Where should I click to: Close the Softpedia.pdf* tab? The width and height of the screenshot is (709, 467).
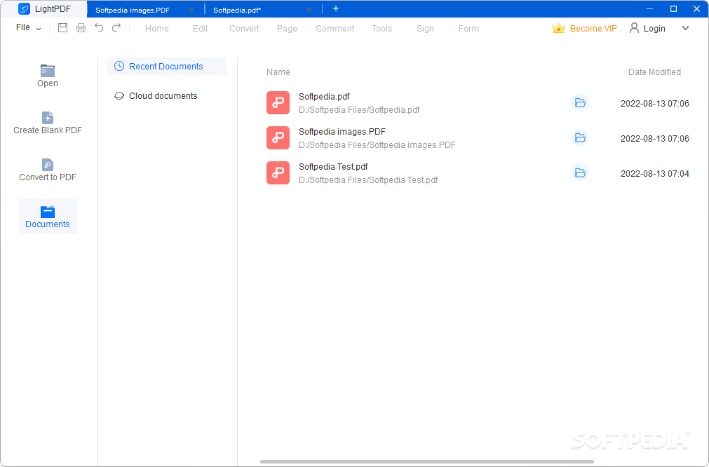pos(309,10)
